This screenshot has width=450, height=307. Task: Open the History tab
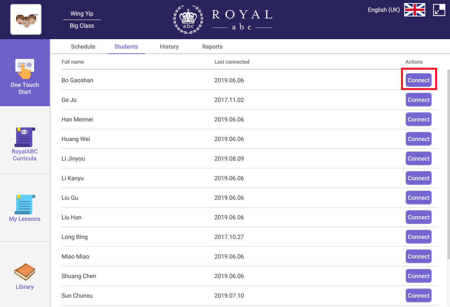169,47
